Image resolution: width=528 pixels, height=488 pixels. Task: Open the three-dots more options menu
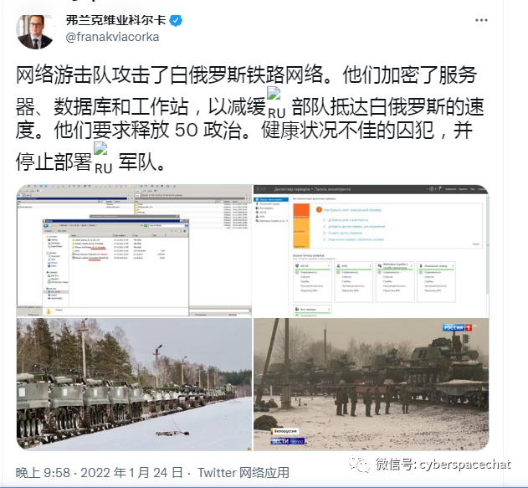pyautogui.click(x=481, y=21)
